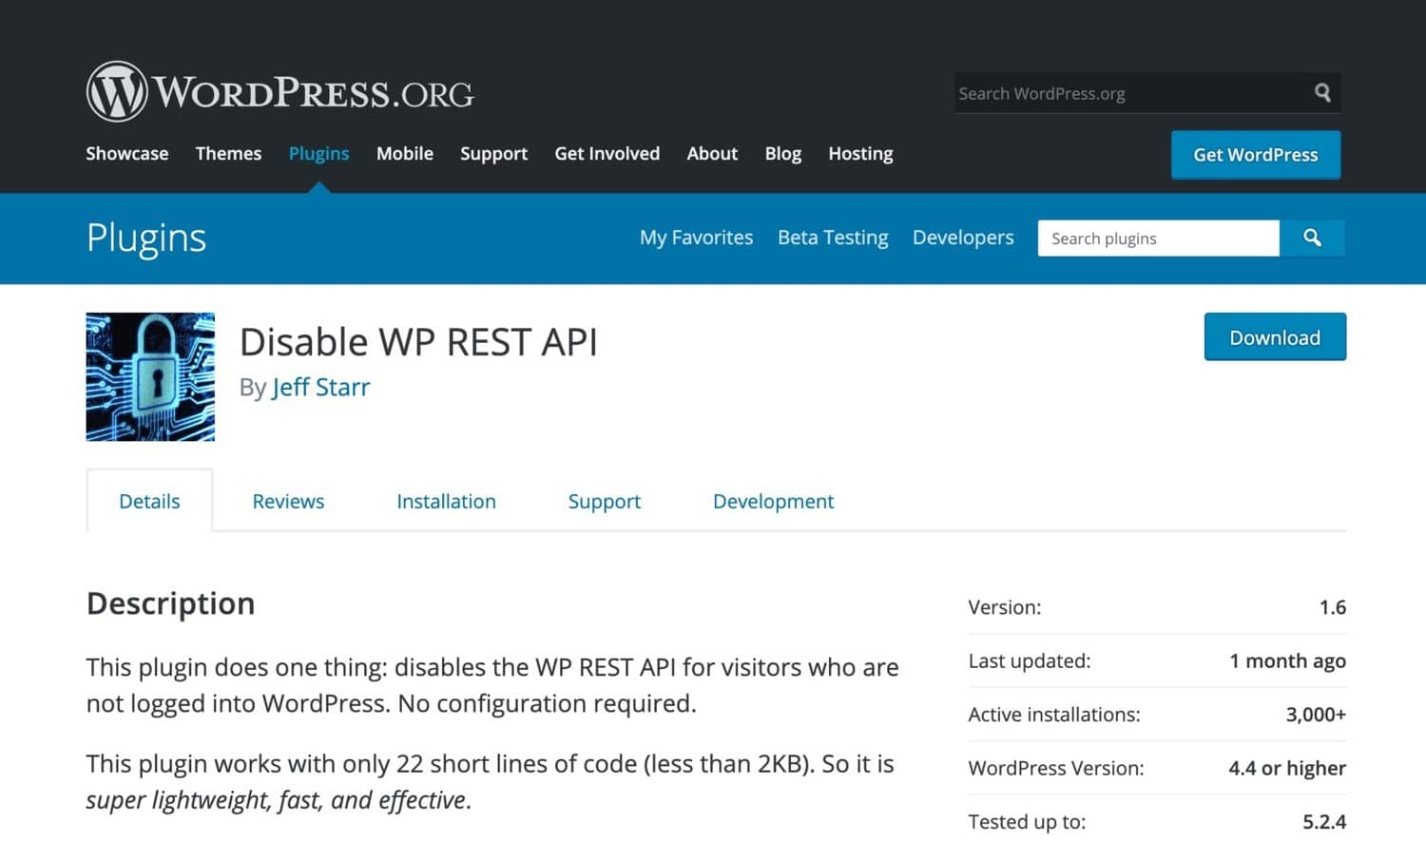Image resolution: width=1426 pixels, height=841 pixels.
Task: Open the Hosting page
Action: click(859, 153)
